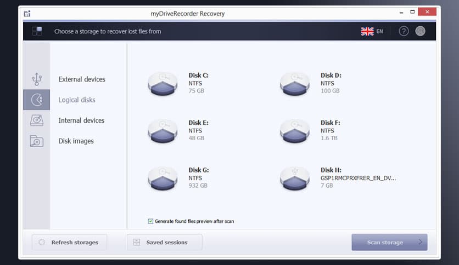This screenshot has height=265, width=459.
Task: Switch to Internal devices tab
Action: pyautogui.click(x=81, y=120)
